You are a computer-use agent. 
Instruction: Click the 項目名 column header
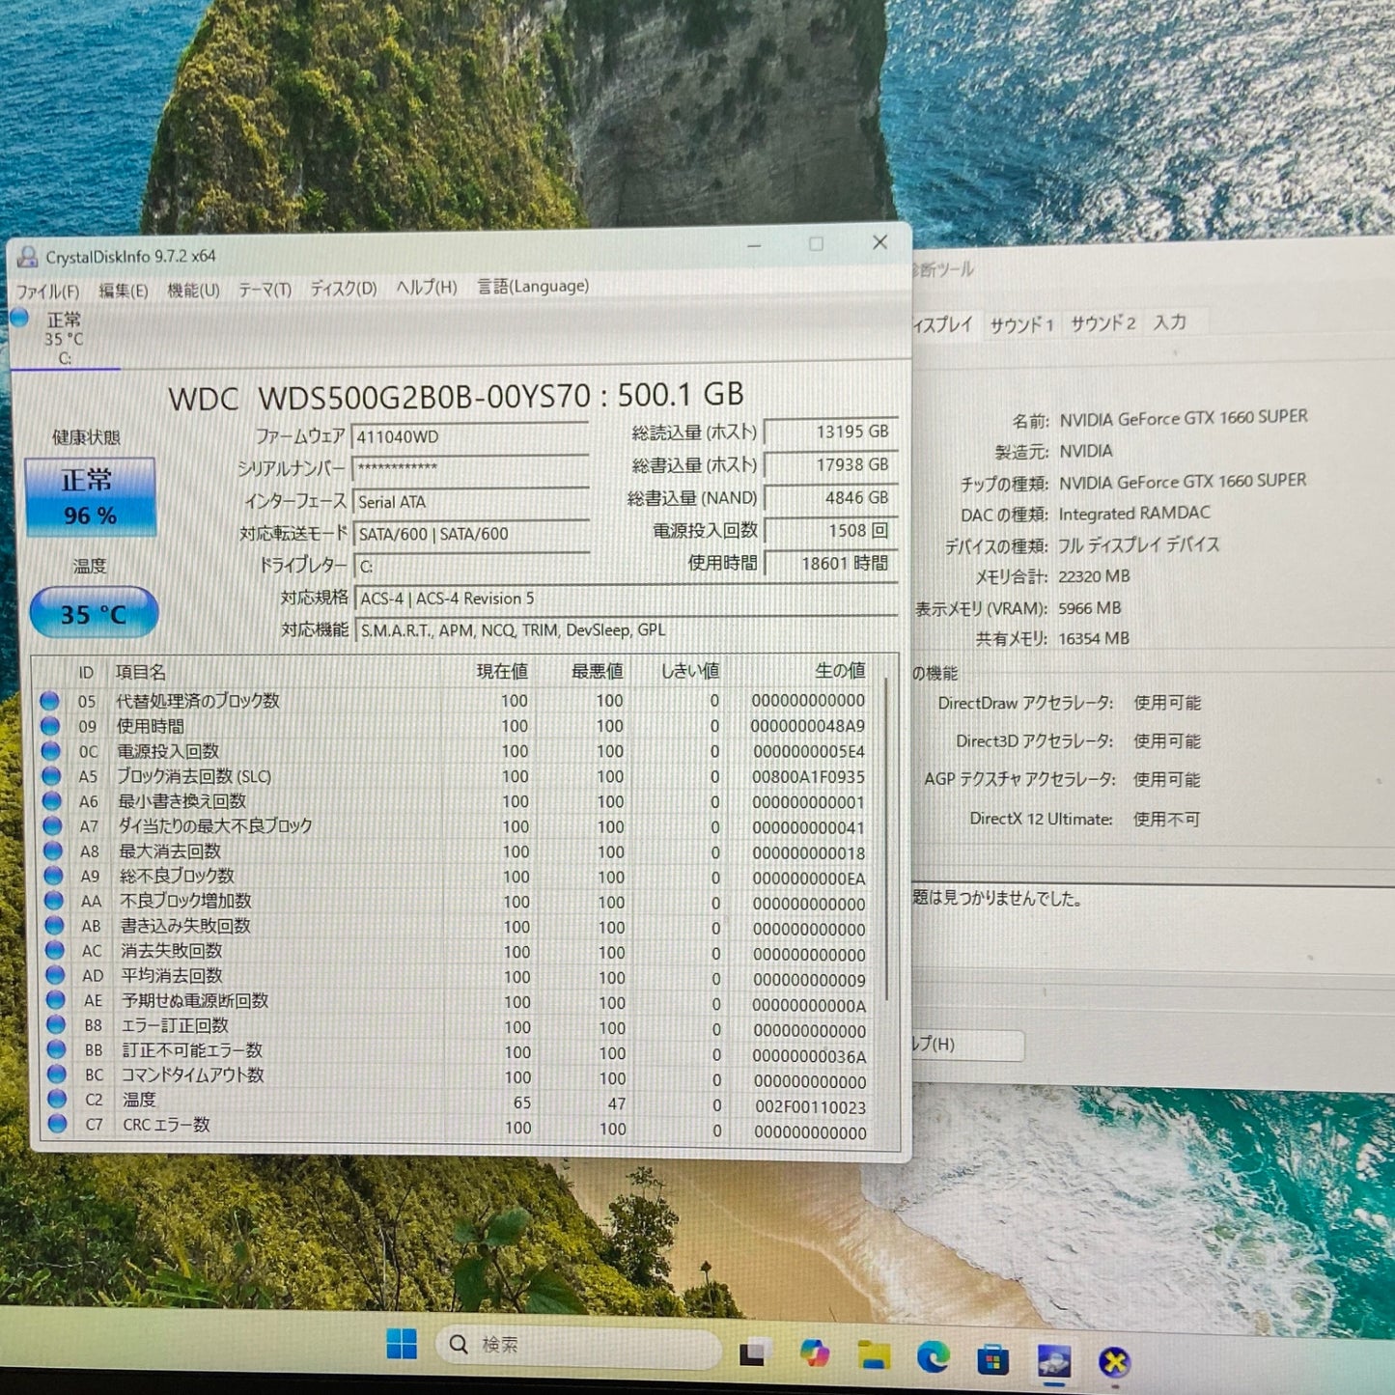(141, 672)
